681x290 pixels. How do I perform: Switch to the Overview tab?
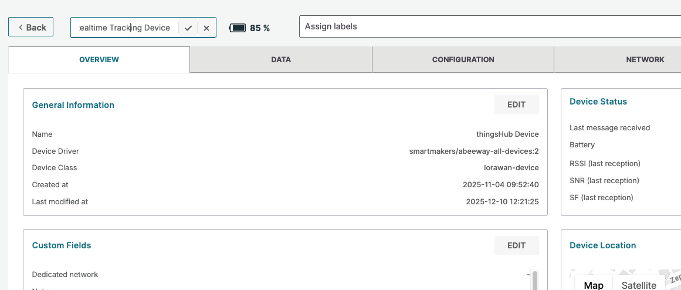(99, 59)
